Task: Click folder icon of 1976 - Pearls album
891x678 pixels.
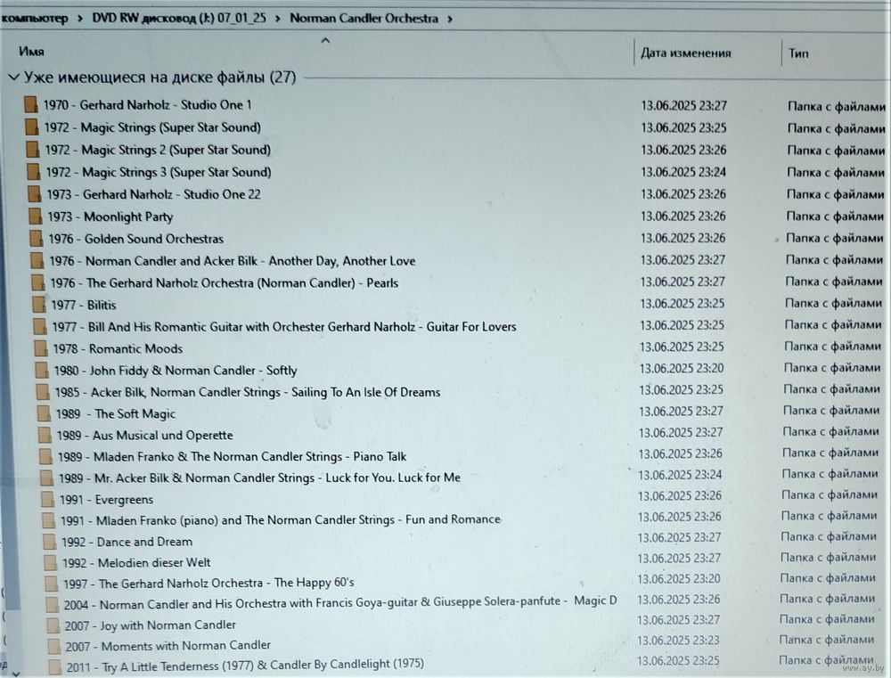Action: (x=38, y=282)
